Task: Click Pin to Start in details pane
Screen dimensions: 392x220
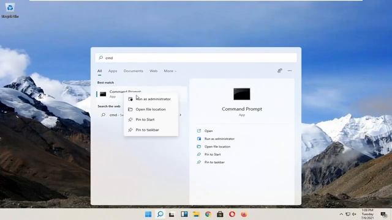Action: [213, 155]
